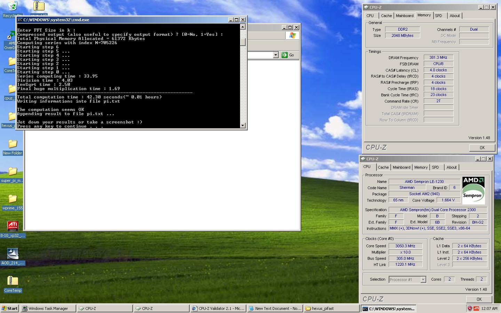Click the processor Name AMD Sempron LE-1230
501x313 pixels.
[424, 182]
